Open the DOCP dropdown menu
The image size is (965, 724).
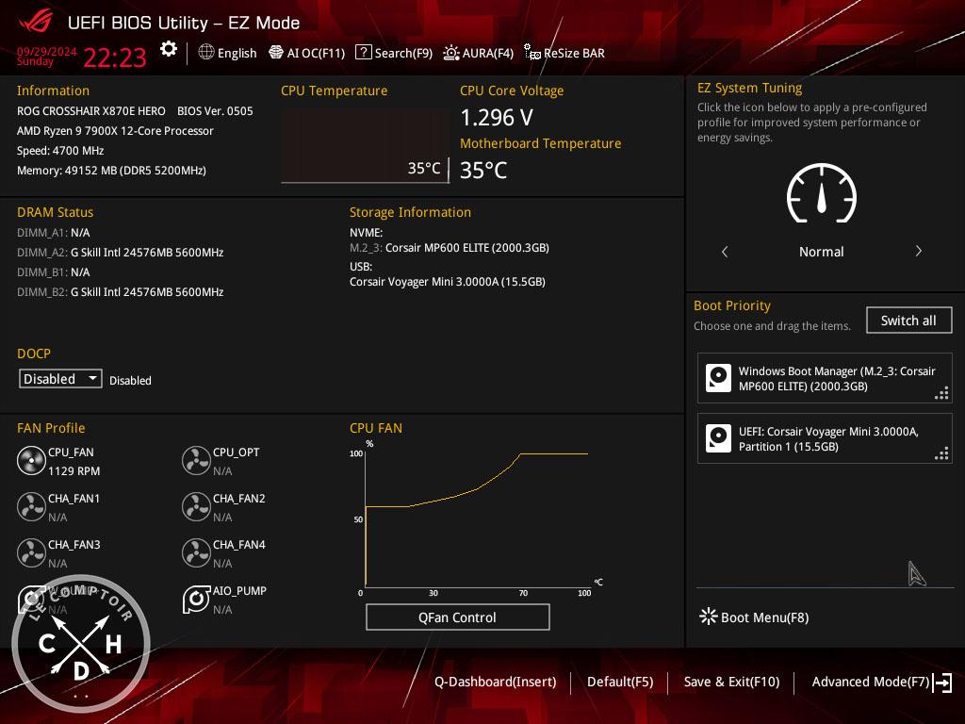coord(61,379)
